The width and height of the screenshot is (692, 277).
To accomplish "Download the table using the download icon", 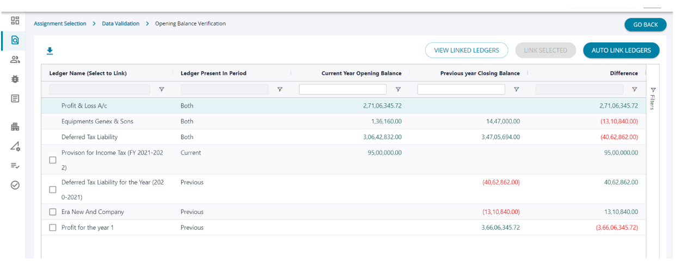I will tap(50, 51).
